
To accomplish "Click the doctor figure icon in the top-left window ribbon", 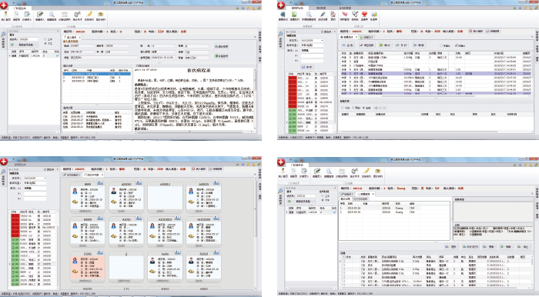I will 6,15.
